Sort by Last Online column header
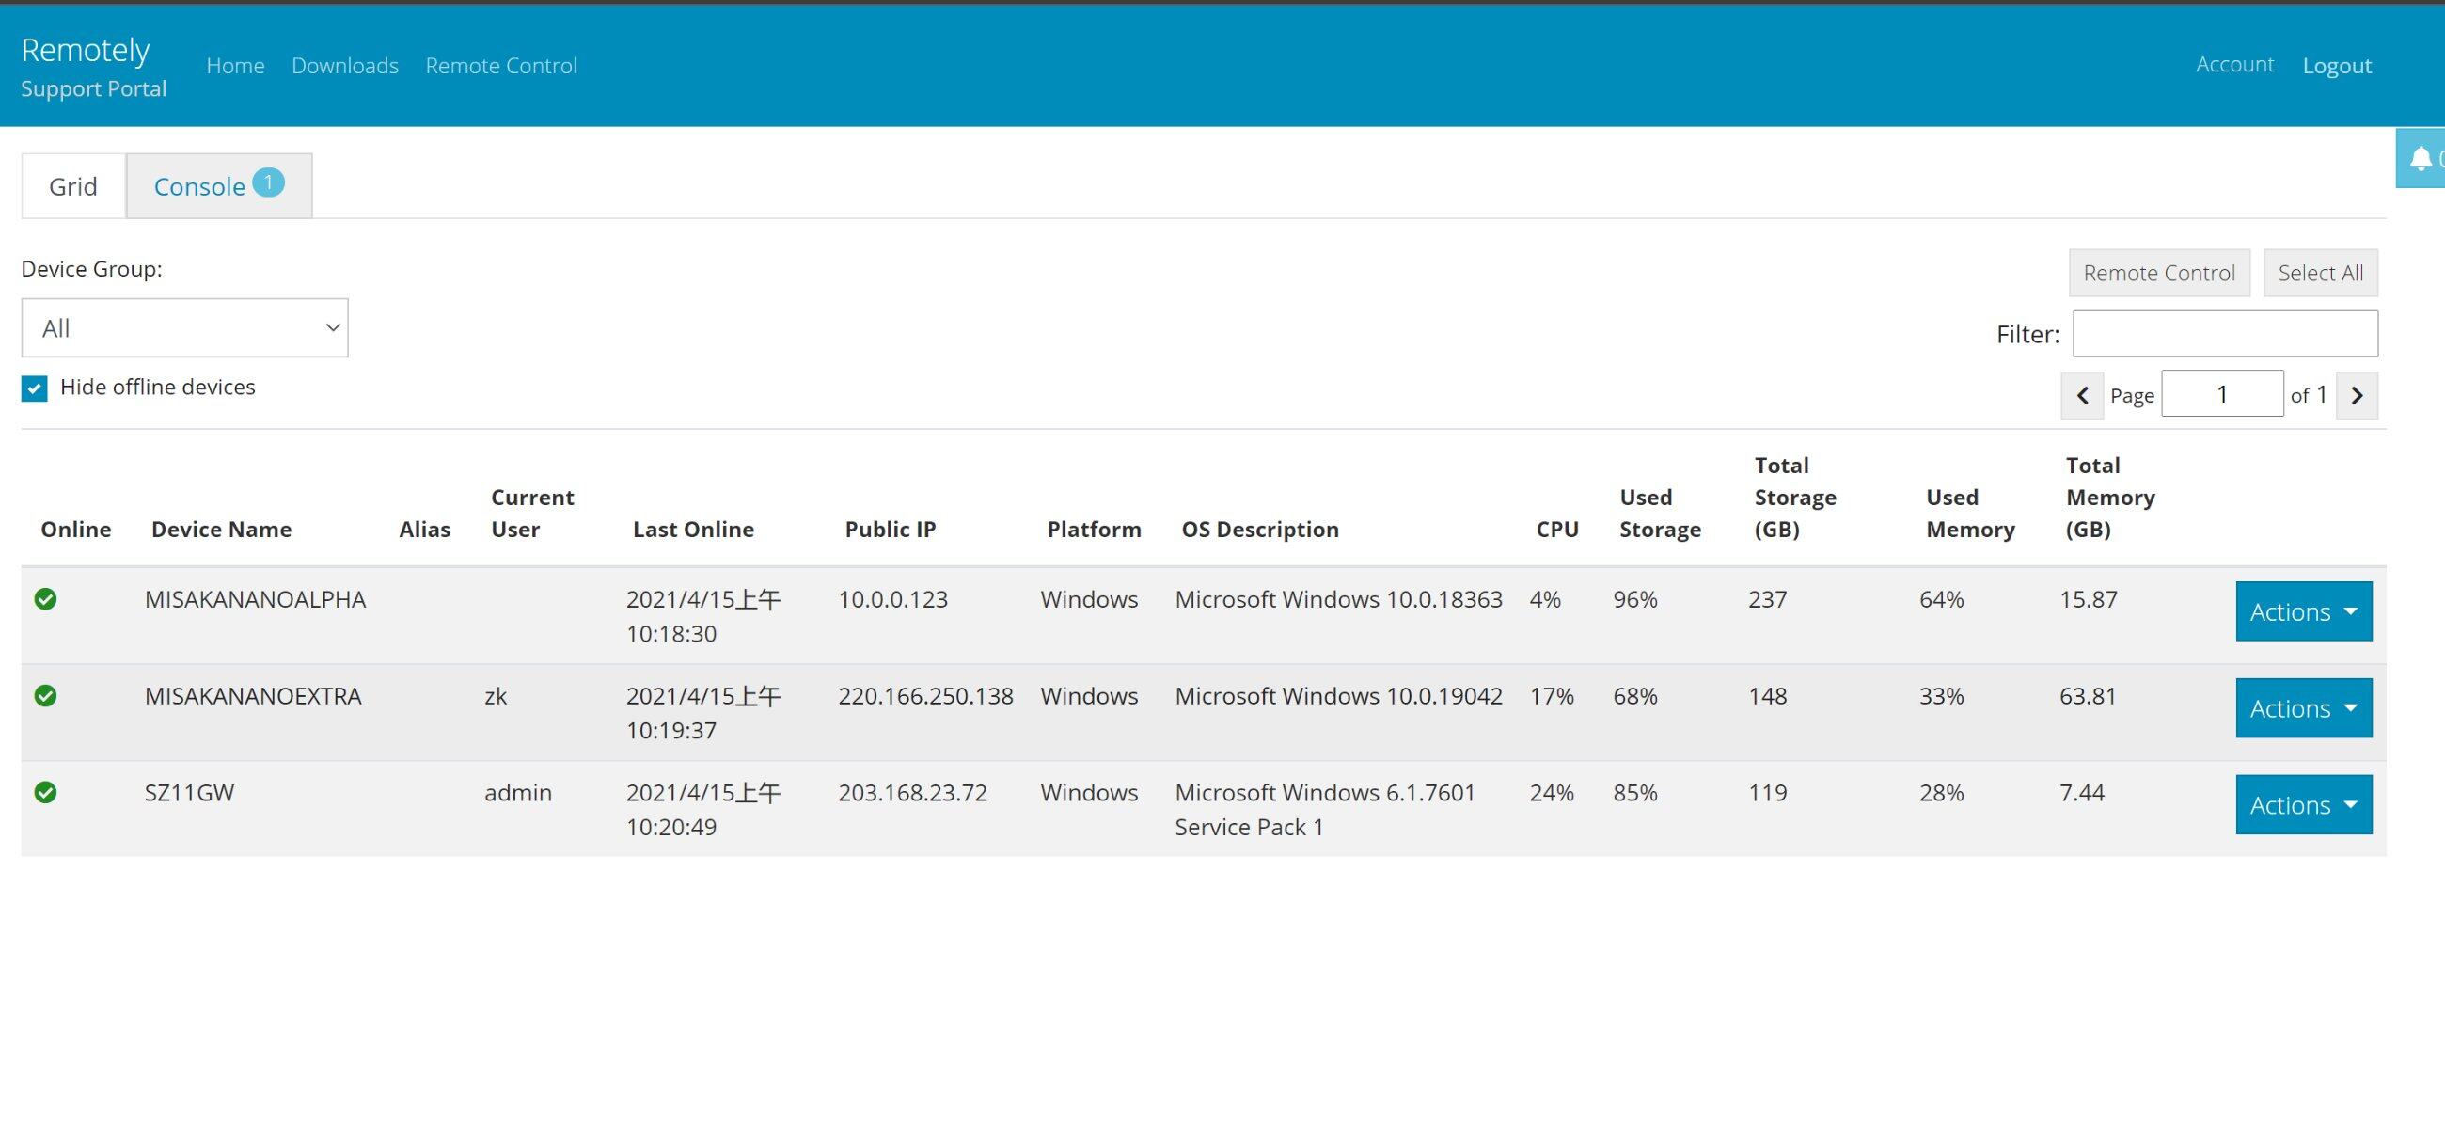Image resolution: width=2445 pixels, height=1125 pixels. click(693, 529)
